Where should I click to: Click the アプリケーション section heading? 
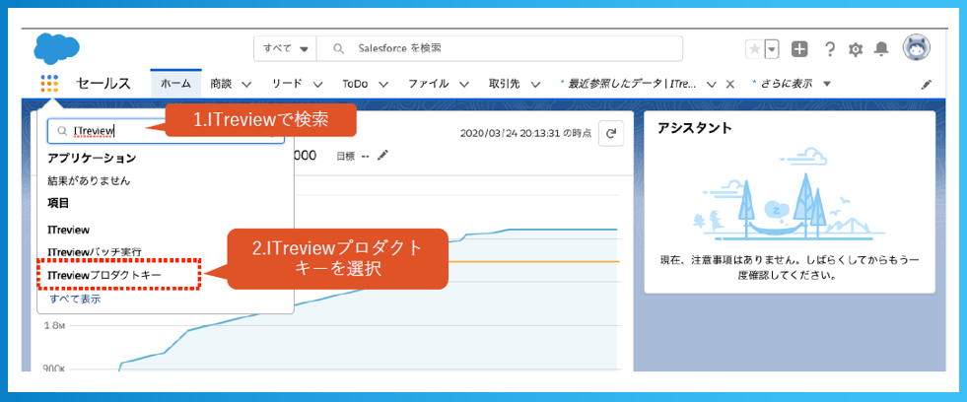tap(92, 158)
